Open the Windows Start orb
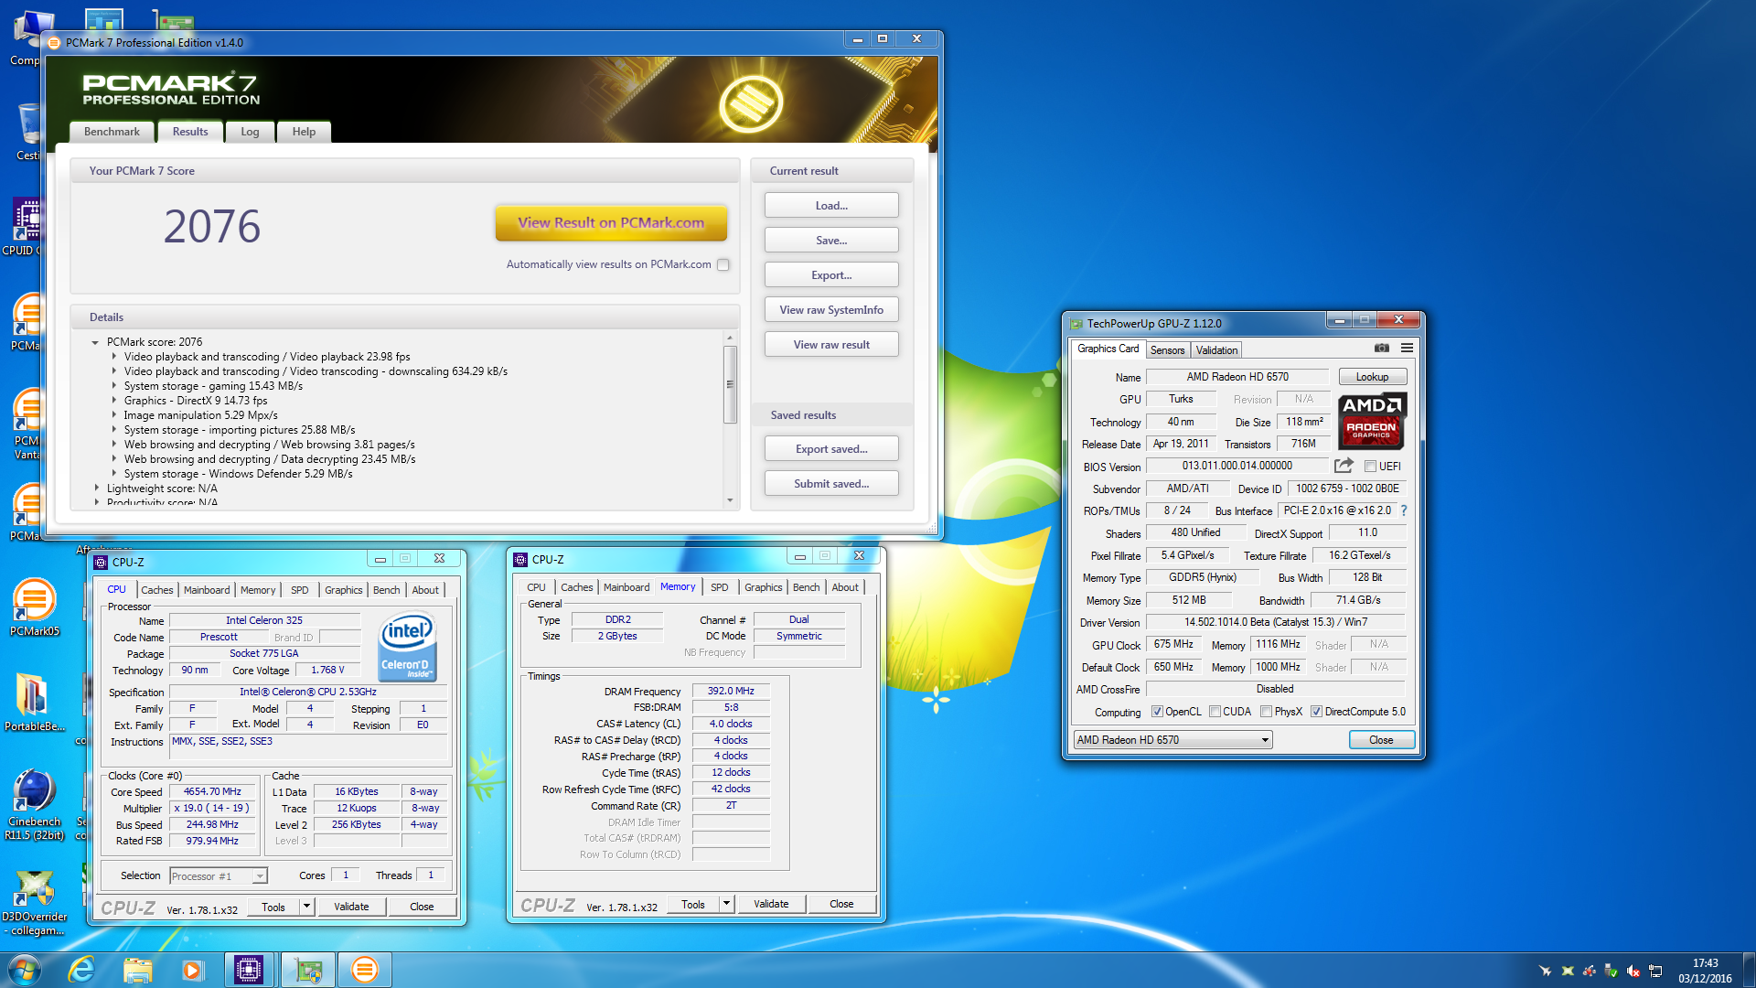The width and height of the screenshot is (1756, 988). pos(24,970)
